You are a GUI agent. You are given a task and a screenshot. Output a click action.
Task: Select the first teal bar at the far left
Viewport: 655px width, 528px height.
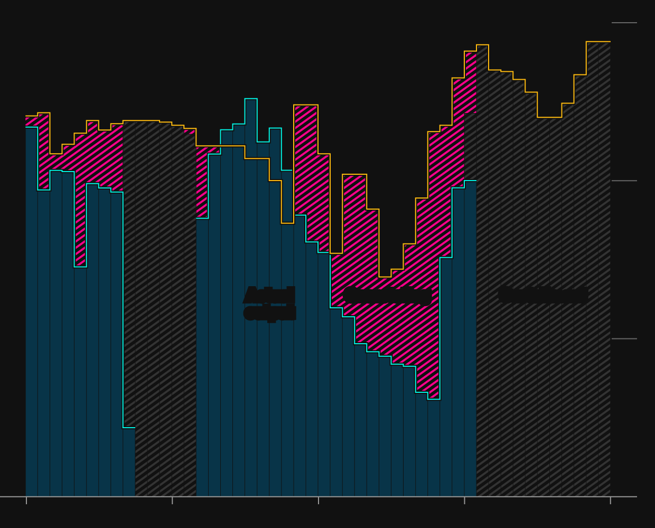tap(32, 312)
